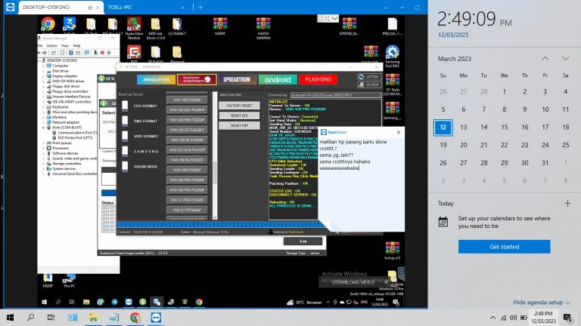Click RESET FRP button

pyautogui.click(x=239, y=126)
